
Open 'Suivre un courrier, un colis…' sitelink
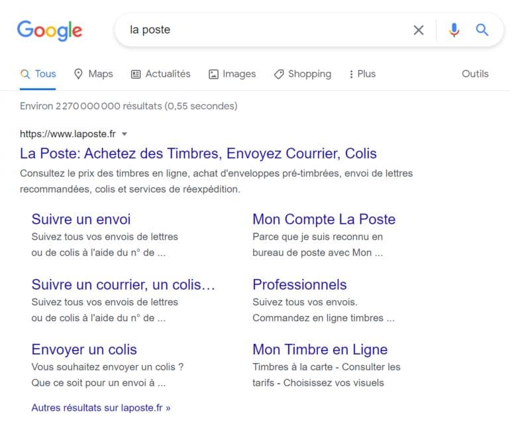(x=123, y=285)
